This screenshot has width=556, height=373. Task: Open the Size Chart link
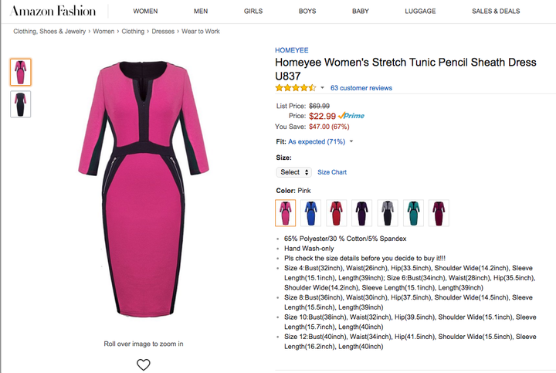point(332,172)
